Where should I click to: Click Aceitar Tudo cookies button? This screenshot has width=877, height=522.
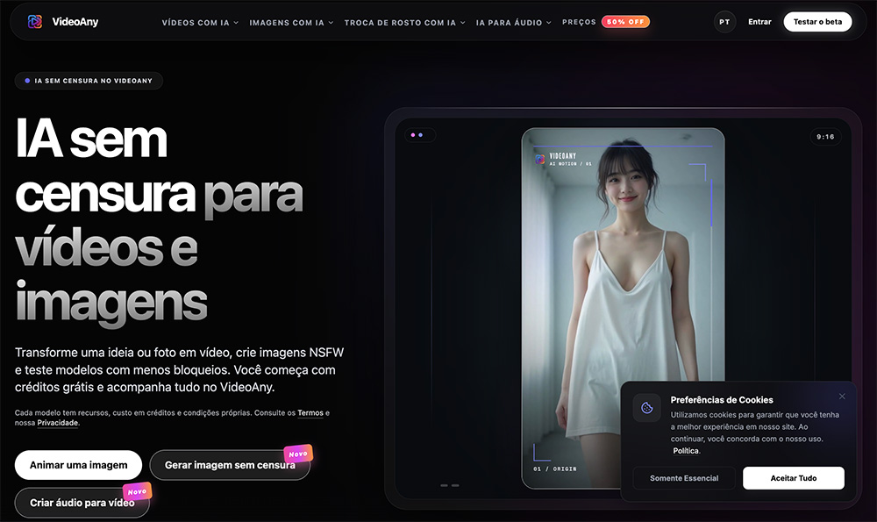[x=793, y=478]
